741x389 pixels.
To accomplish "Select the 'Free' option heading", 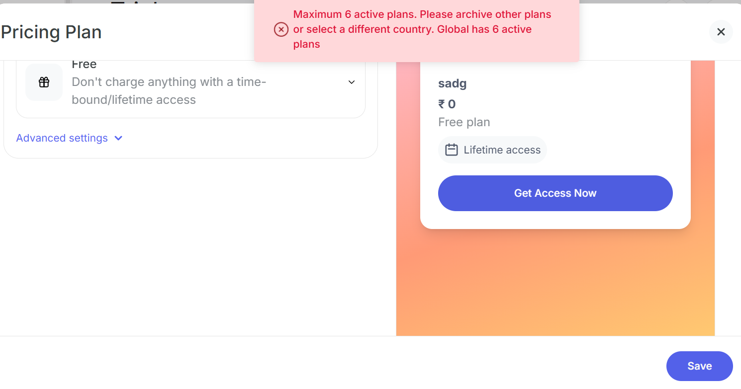I will coord(84,65).
